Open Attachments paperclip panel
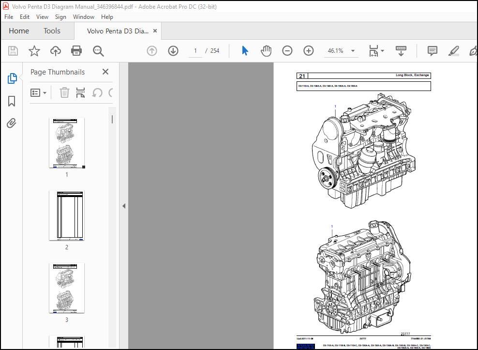This screenshot has height=350, width=478. point(12,123)
